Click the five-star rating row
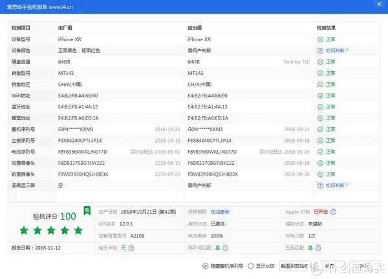The width and height of the screenshot is (388, 279). pyautogui.click(x=51, y=231)
